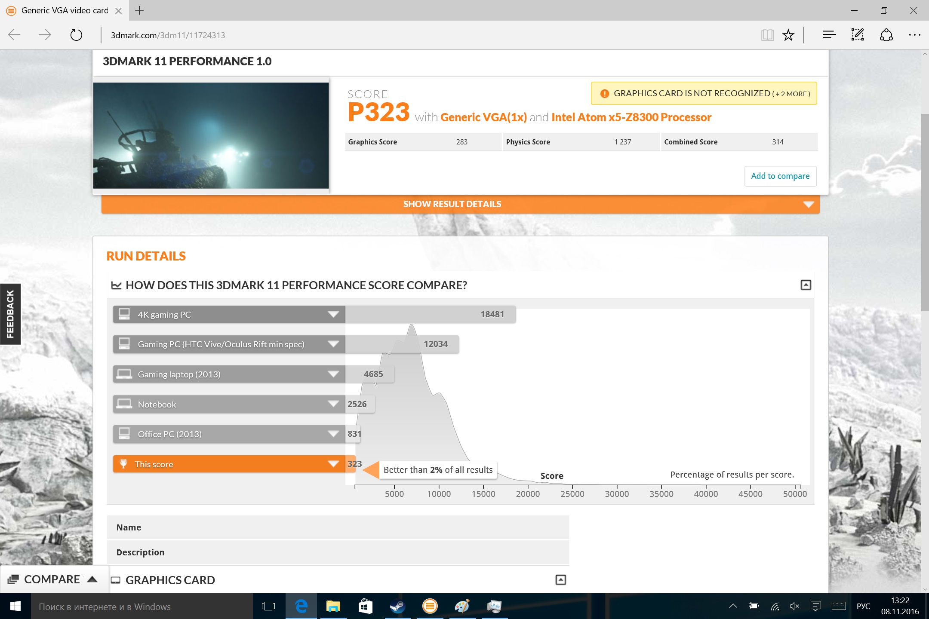The width and height of the screenshot is (929, 619).
Task: Open Steam from the taskbar
Action: click(x=397, y=607)
